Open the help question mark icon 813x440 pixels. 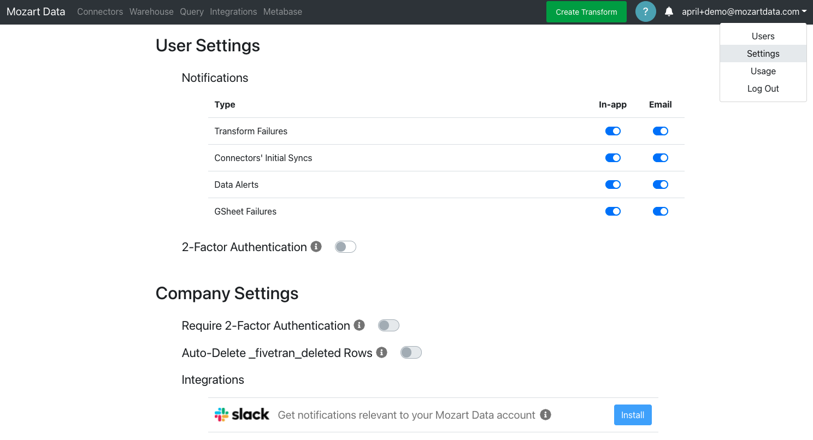click(645, 11)
